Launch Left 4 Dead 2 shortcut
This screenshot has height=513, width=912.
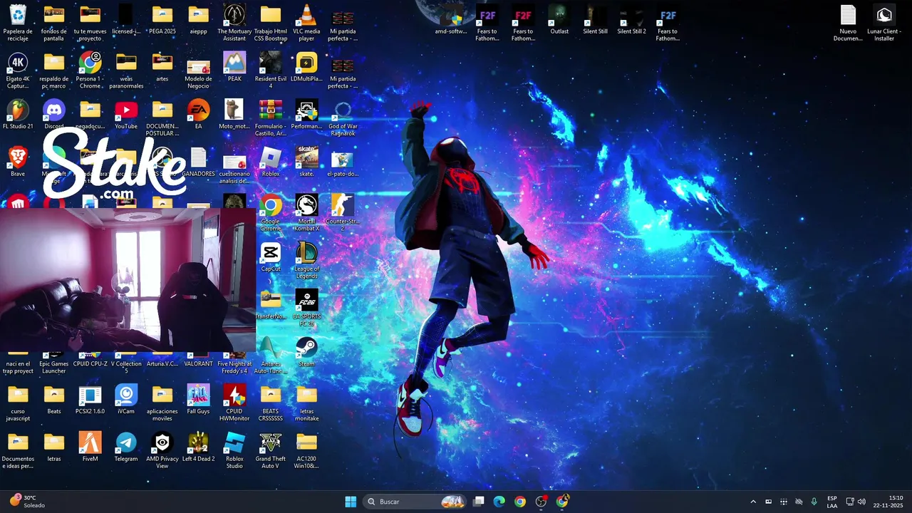[x=198, y=447]
